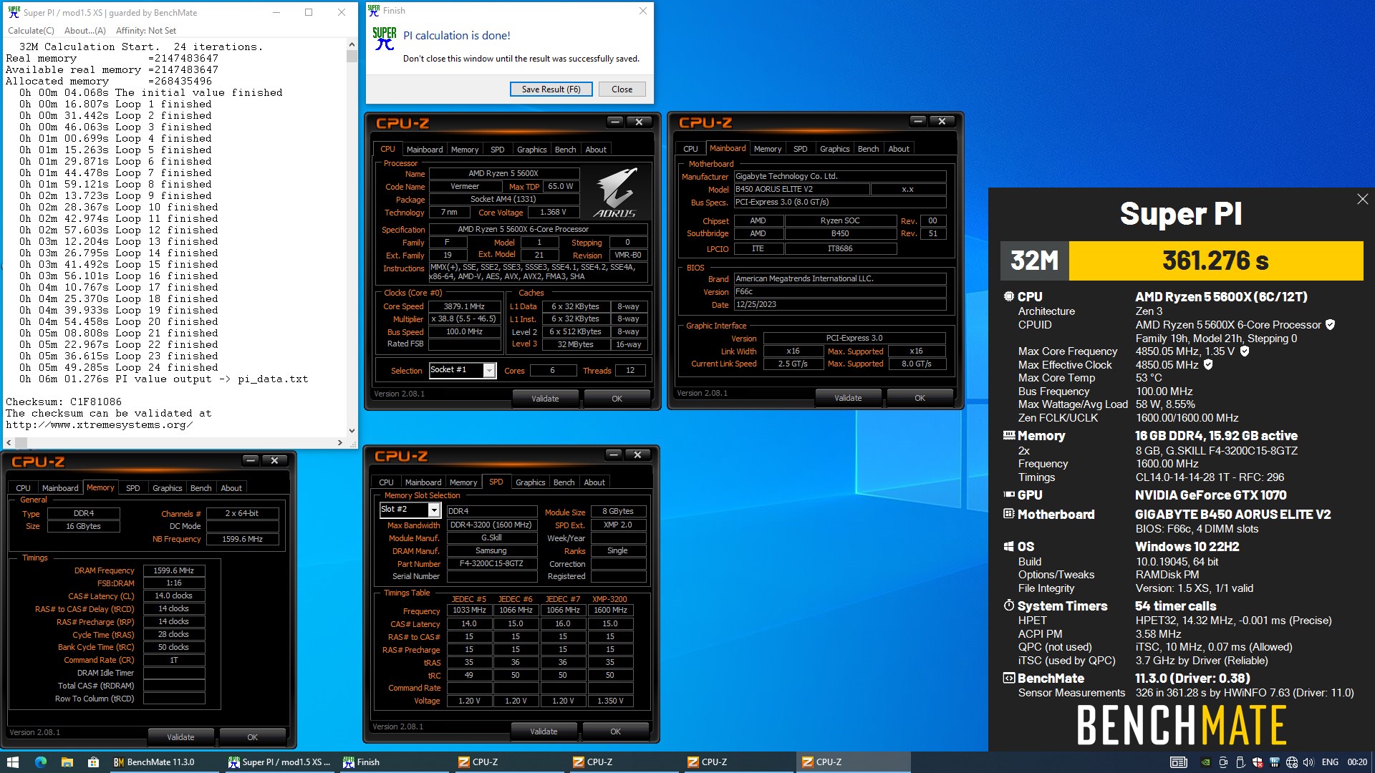Close the BenchMate result panel with X
This screenshot has width=1375, height=773.
coord(1362,199)
